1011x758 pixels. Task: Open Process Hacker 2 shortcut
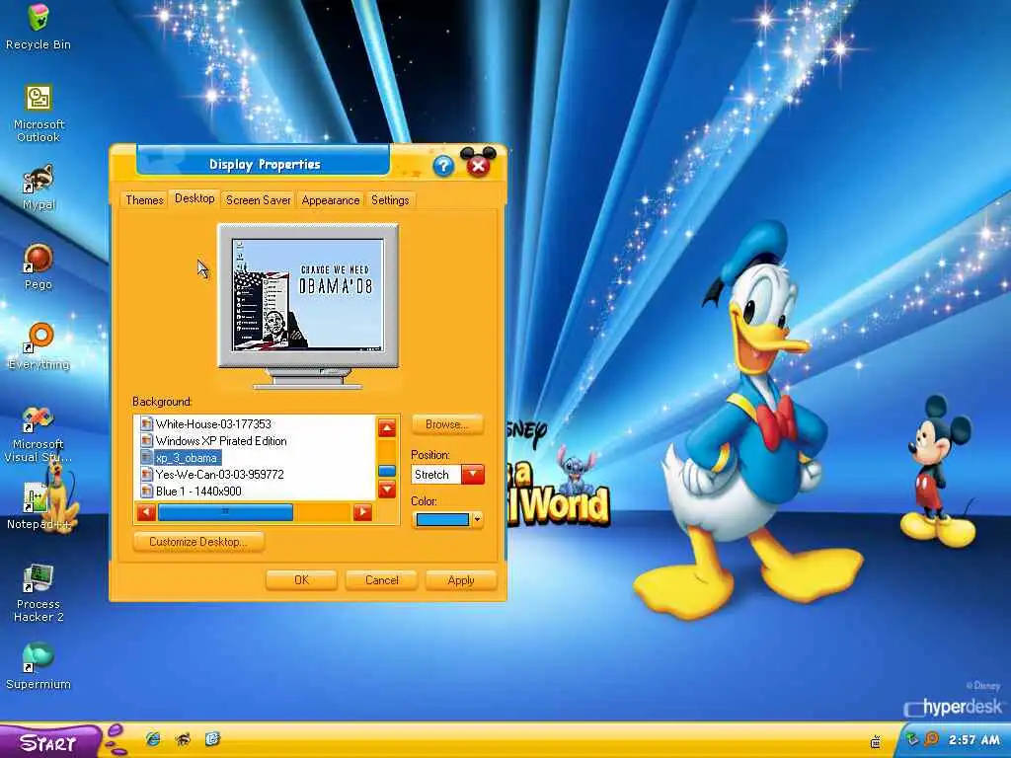click(39, 593)
